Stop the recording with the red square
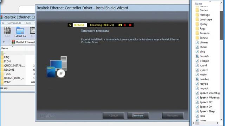225x126 pixels. coord(130,25)
